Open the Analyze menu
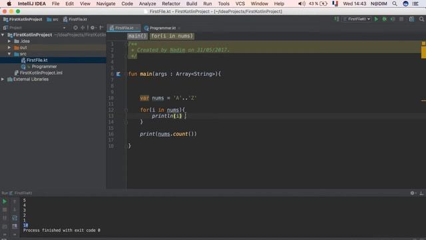 tap(147, 3)
